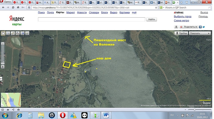Expand the 'ещё' more services link
Viewport: 214px width, 119px height.
coord(134,13)
